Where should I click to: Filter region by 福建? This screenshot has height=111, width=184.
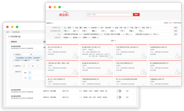94,31
